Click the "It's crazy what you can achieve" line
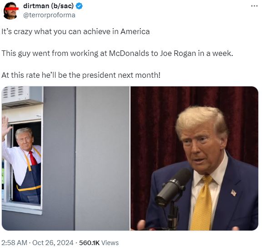Viewport: 266px width, 251px height. 75,32
